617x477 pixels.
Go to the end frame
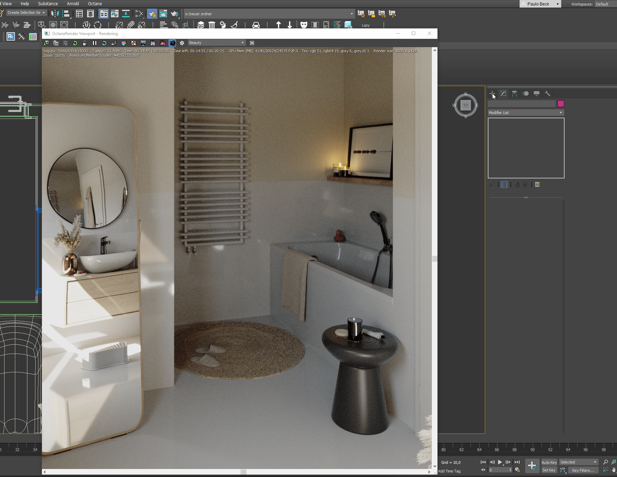click(x=517, y=462)
